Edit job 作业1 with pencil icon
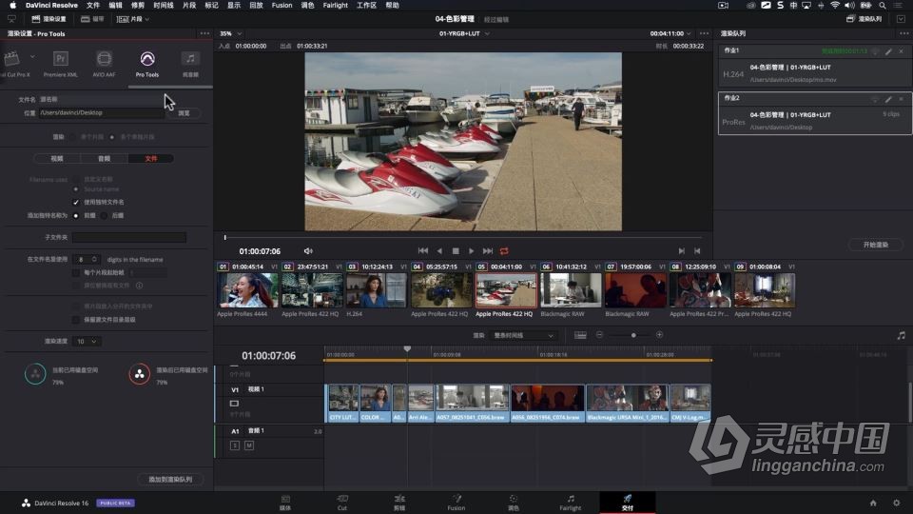 [888, 51]
